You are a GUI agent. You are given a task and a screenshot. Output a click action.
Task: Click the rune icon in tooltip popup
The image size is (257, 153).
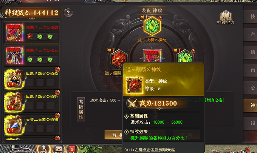click(x=134, y=85)
